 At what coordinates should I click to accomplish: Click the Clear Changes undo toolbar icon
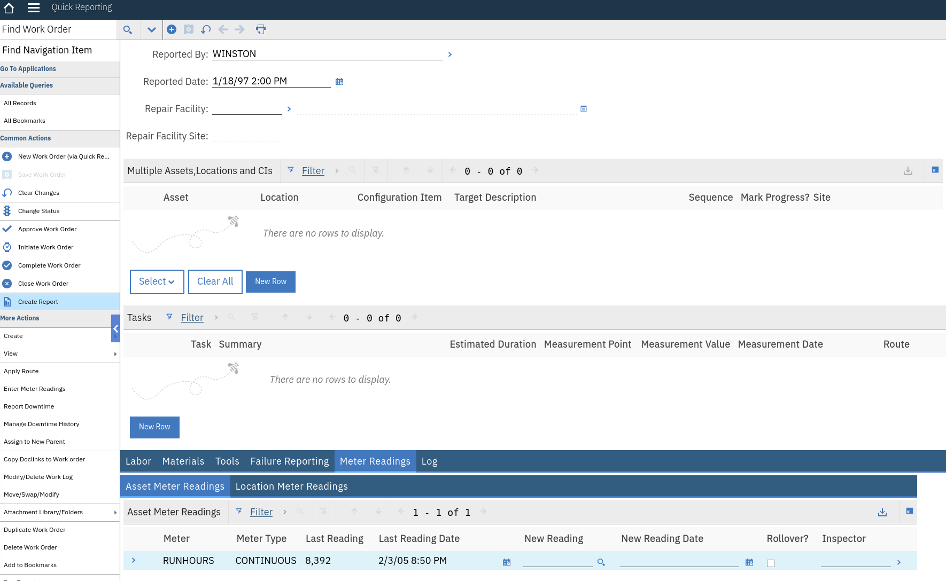point(206,29)
